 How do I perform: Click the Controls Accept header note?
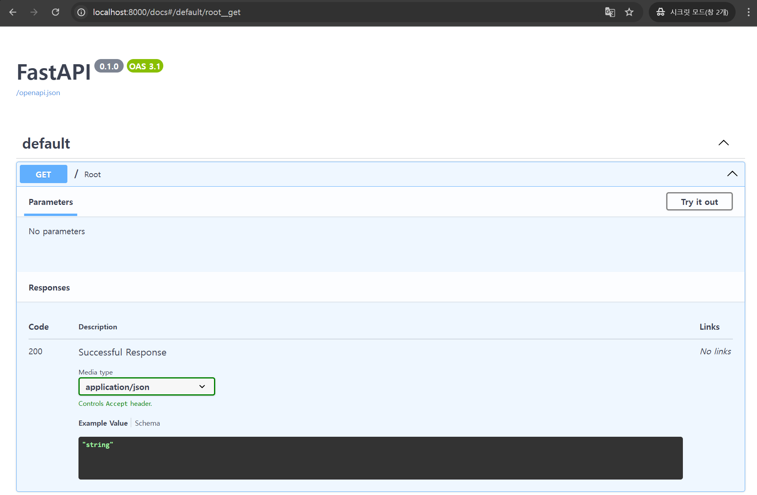(115, 403)
